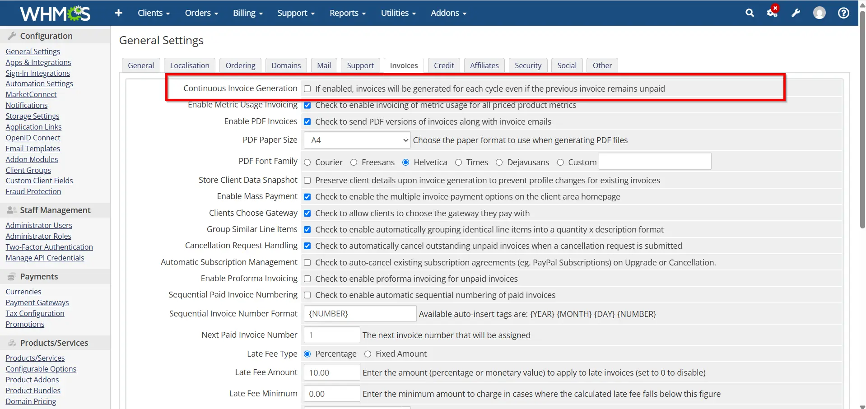Open Tax Configuration link

[35, 314]
